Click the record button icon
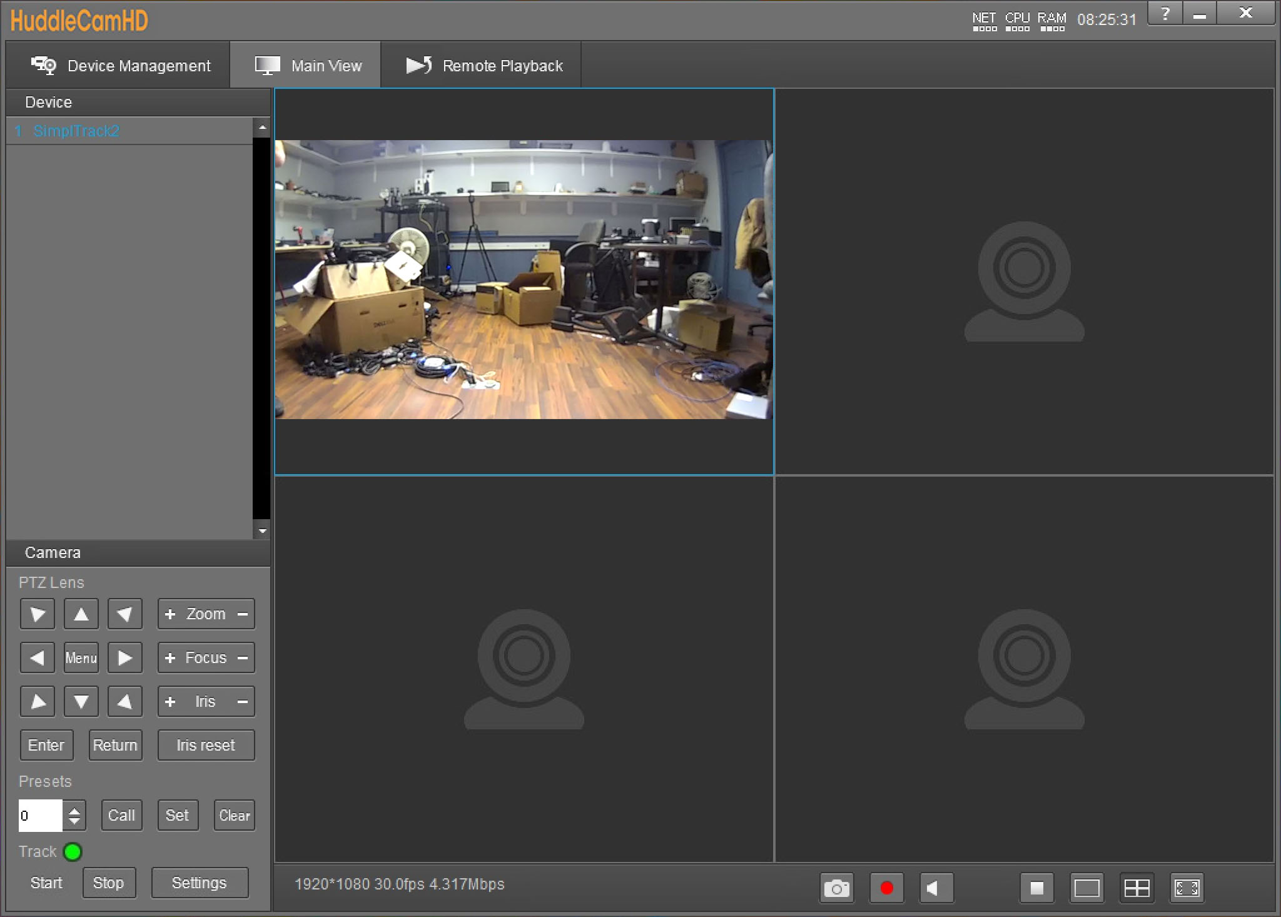Screen dimensions: 1281x917 click(887, 884)
